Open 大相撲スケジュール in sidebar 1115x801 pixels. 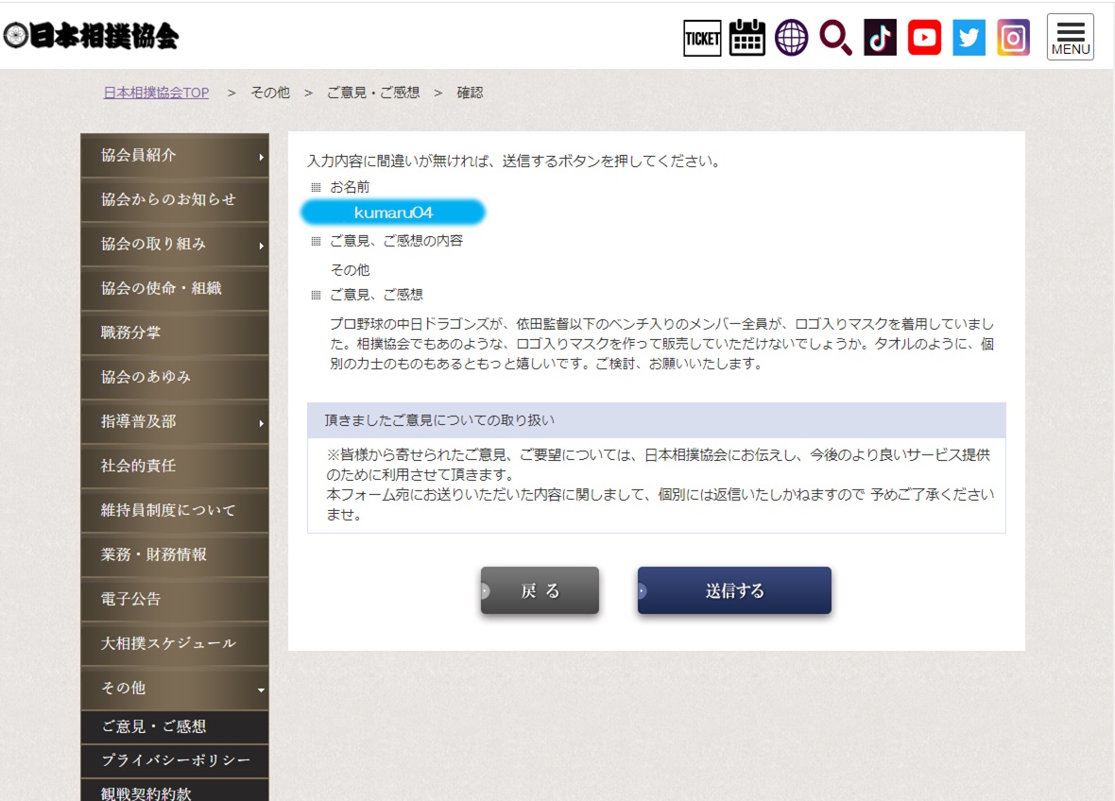pyautogui.click(x=175, y=643)
